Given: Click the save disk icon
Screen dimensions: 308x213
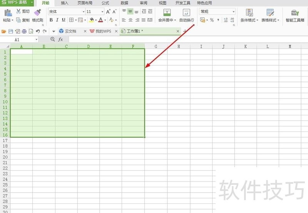Looking at the screenshot, I should point(11,31).
